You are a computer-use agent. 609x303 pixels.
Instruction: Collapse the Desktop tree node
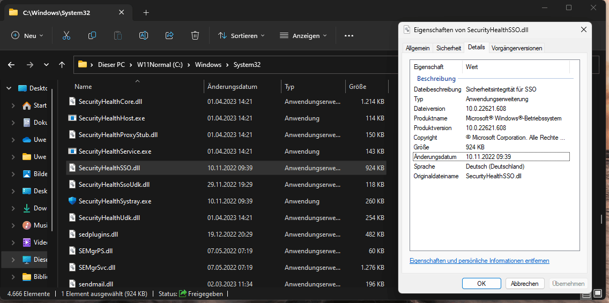(x=9, y=88)
